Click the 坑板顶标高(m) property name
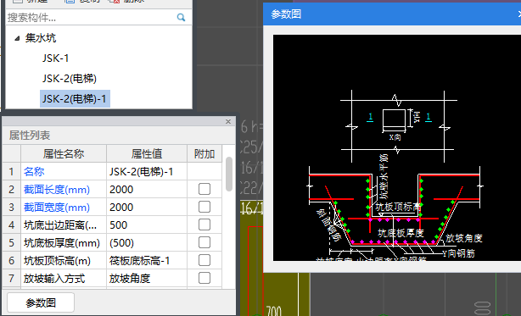 (57, 261)
